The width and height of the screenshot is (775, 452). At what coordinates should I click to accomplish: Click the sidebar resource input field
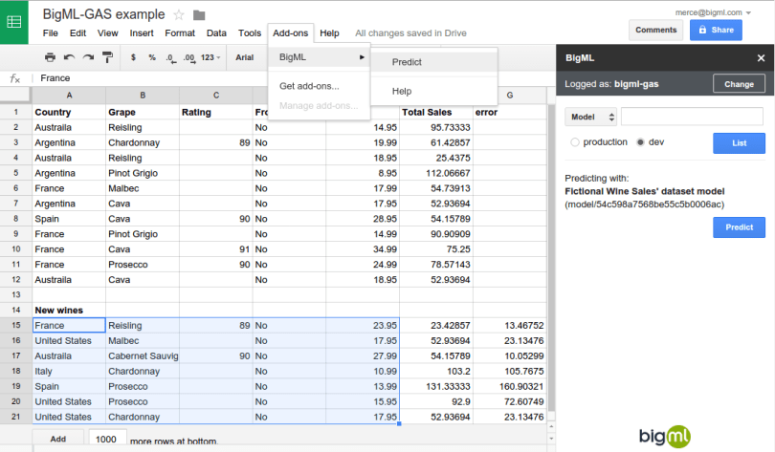[693, 117]
